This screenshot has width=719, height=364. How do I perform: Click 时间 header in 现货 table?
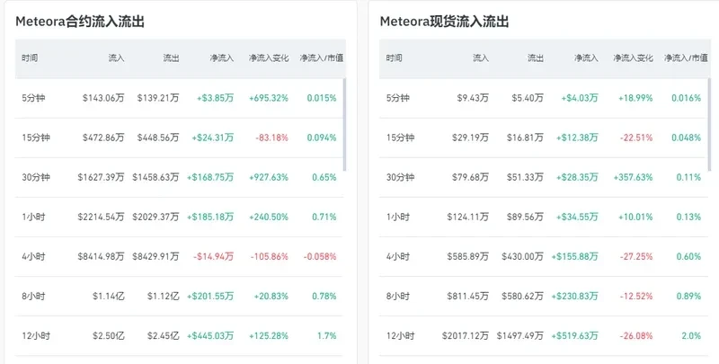click(395, 58)
